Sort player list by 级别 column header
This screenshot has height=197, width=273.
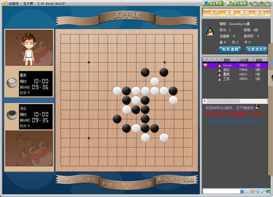(259, 60)
